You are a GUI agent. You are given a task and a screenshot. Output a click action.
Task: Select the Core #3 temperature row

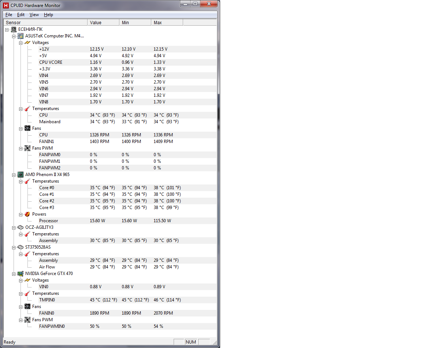pos(127,208)
